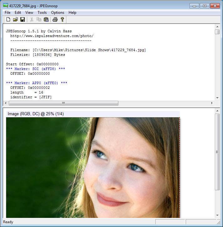Click text pane scroll down arrow
223x227 pixels.
click(217, 98)
